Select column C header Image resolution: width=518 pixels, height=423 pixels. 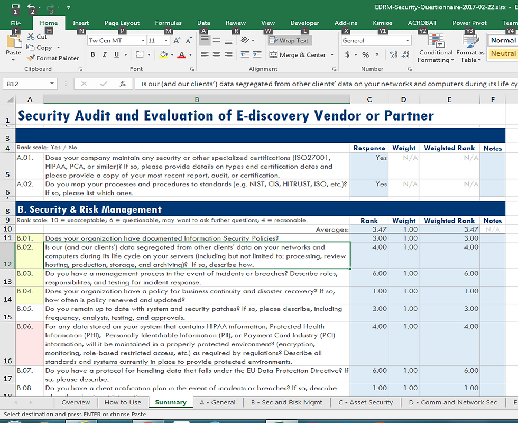coord(369,99)
